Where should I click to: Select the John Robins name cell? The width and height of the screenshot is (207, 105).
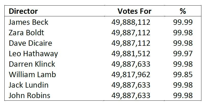pyautogui.click(x=29, y=96)
